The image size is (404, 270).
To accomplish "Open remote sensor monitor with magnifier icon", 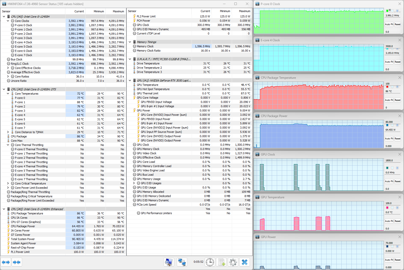I will coord(169,262).
